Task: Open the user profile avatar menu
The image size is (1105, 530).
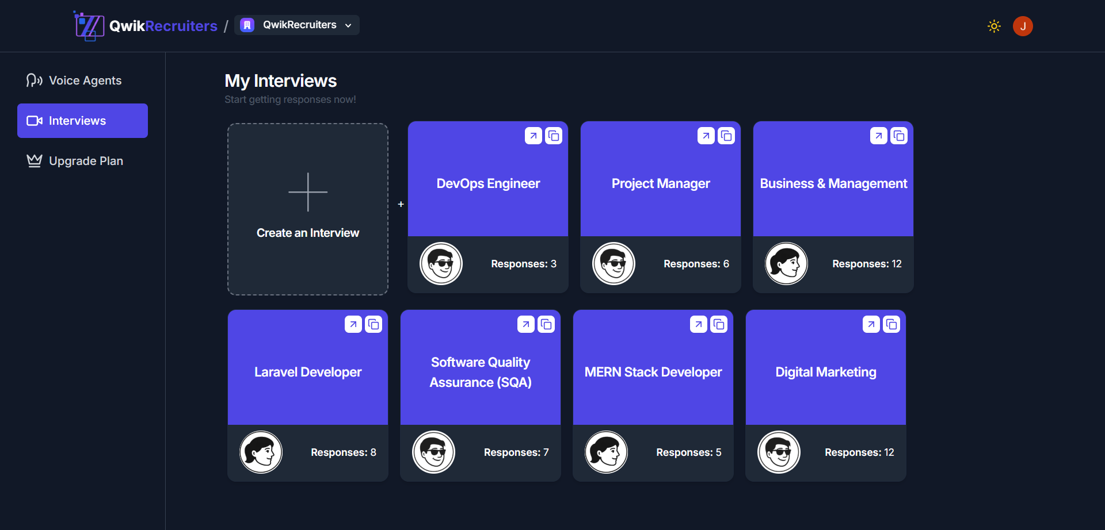Action: coord(1023,26)
